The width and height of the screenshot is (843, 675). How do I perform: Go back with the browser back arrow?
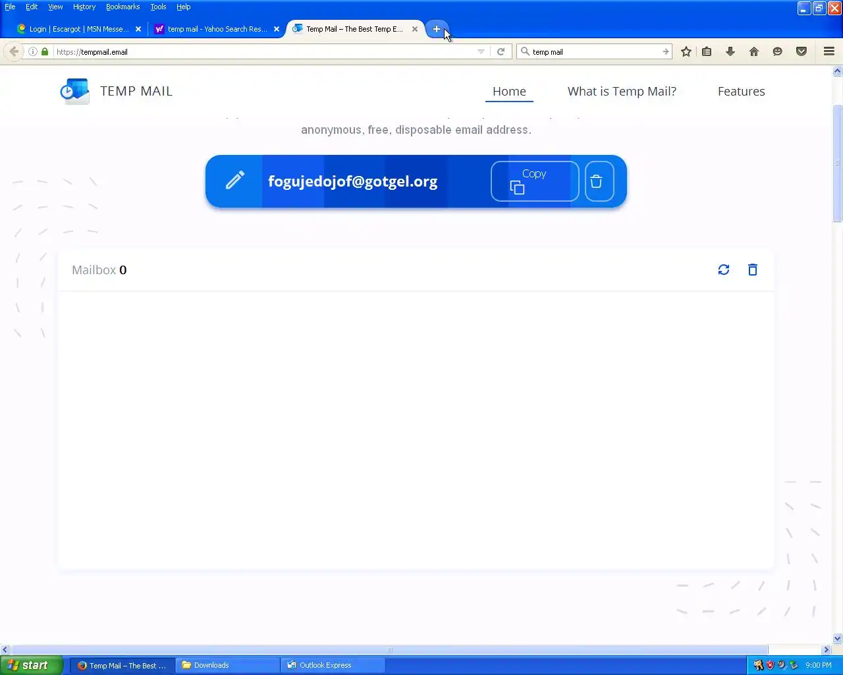14,51
